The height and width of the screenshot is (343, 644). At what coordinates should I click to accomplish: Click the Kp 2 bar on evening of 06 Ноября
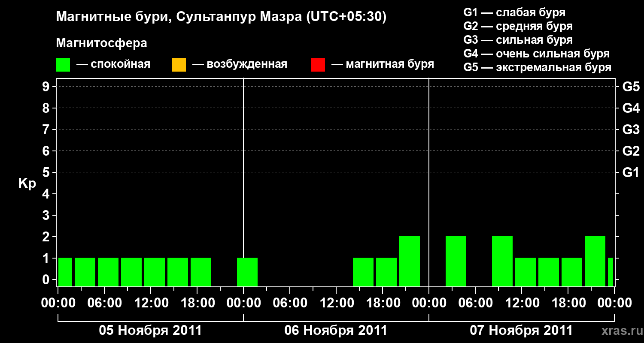point(410,261)
